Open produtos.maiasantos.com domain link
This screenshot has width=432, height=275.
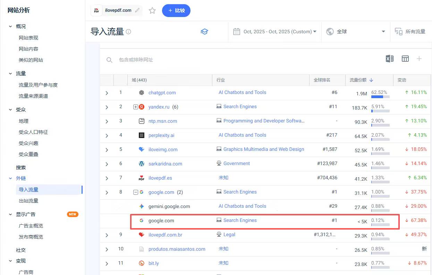click(177, 249)
